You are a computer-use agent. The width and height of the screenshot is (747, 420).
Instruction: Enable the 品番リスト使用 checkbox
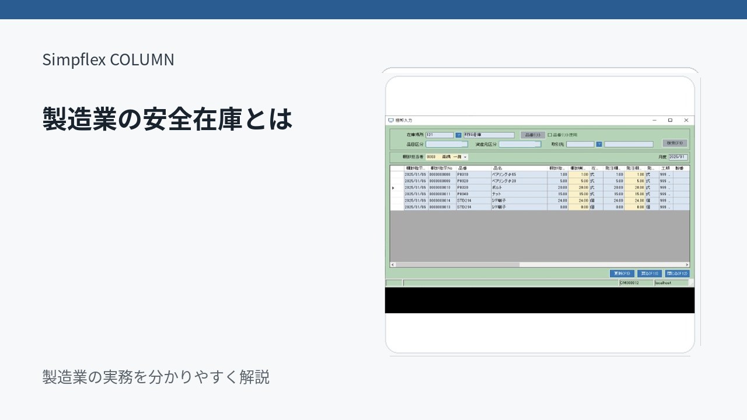click(550, 135)
